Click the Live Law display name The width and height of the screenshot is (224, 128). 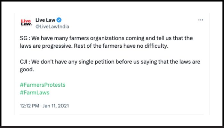click(x=43, y=20)
